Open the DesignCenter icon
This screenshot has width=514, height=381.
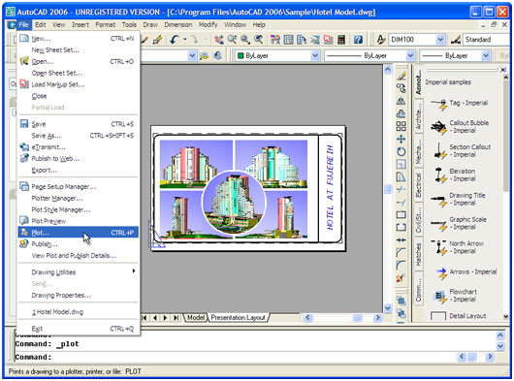pos(288,40)
